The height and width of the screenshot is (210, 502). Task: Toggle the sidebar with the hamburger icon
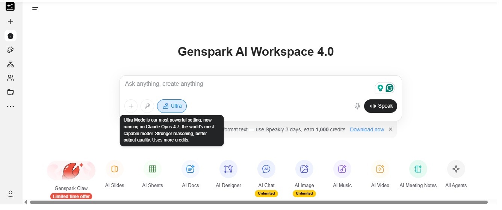pos(35,8)
